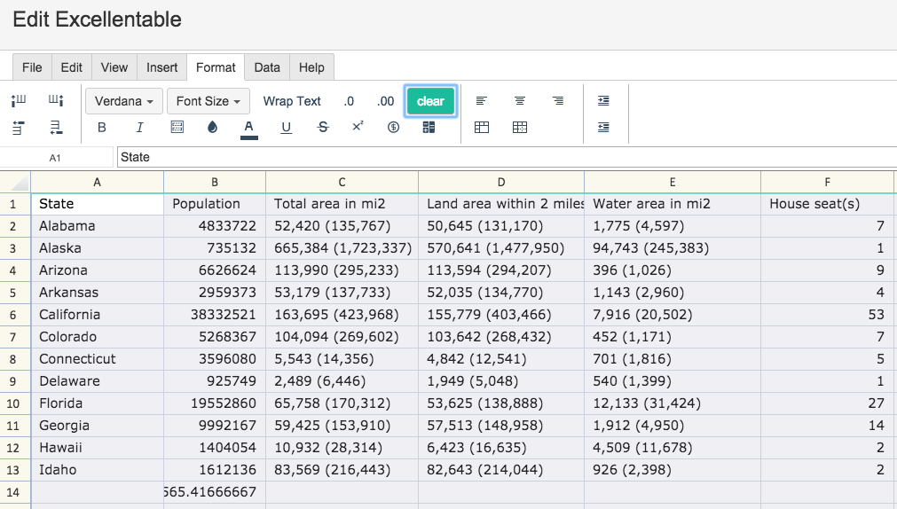The height and width of the screenshot is (509, 897).
Task: Apply currency format icon
Action: tap(394, 127)
